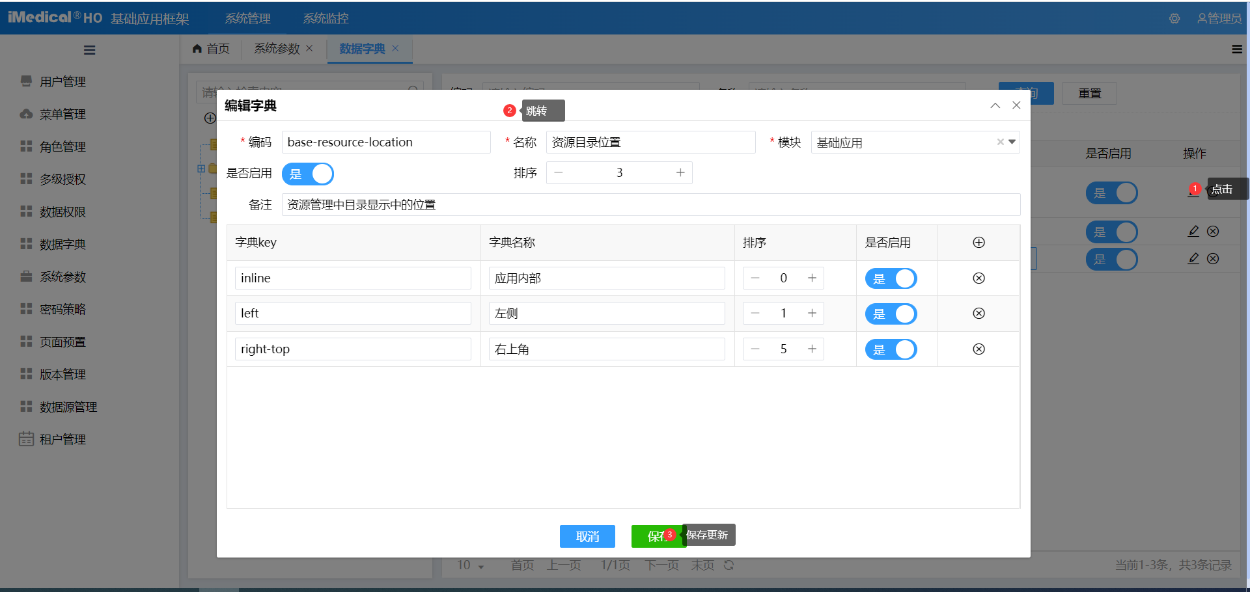Open 数据源管理 in sidebar

coord(68,407)
